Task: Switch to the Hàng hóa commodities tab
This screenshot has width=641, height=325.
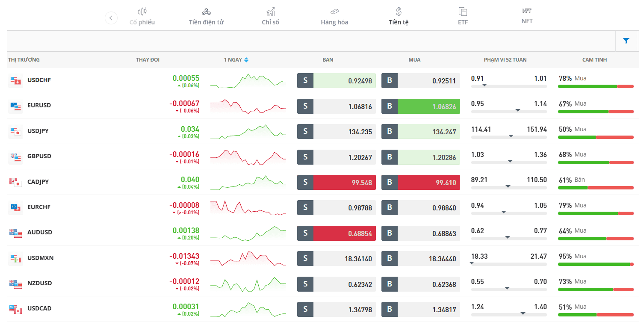Action: coord(334,17)
